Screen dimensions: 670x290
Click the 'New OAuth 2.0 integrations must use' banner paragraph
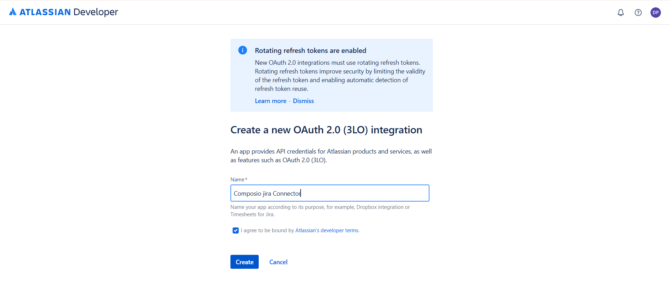point(340,76)
